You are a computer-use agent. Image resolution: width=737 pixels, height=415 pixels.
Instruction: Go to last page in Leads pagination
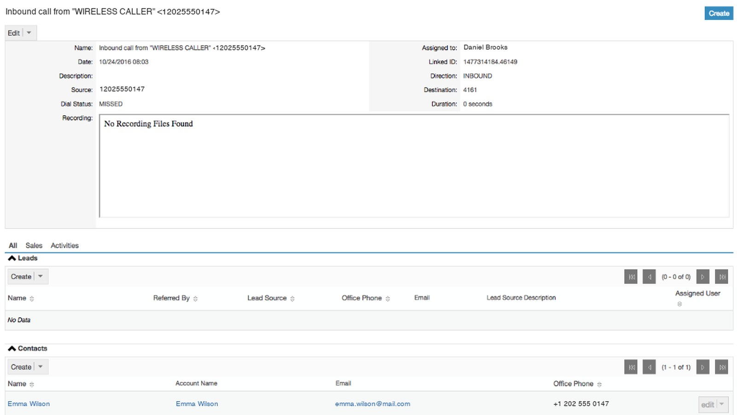pyautogui.click(x=722, y=277)
